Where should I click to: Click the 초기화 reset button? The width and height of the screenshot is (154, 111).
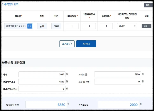[x=67, y=44]
